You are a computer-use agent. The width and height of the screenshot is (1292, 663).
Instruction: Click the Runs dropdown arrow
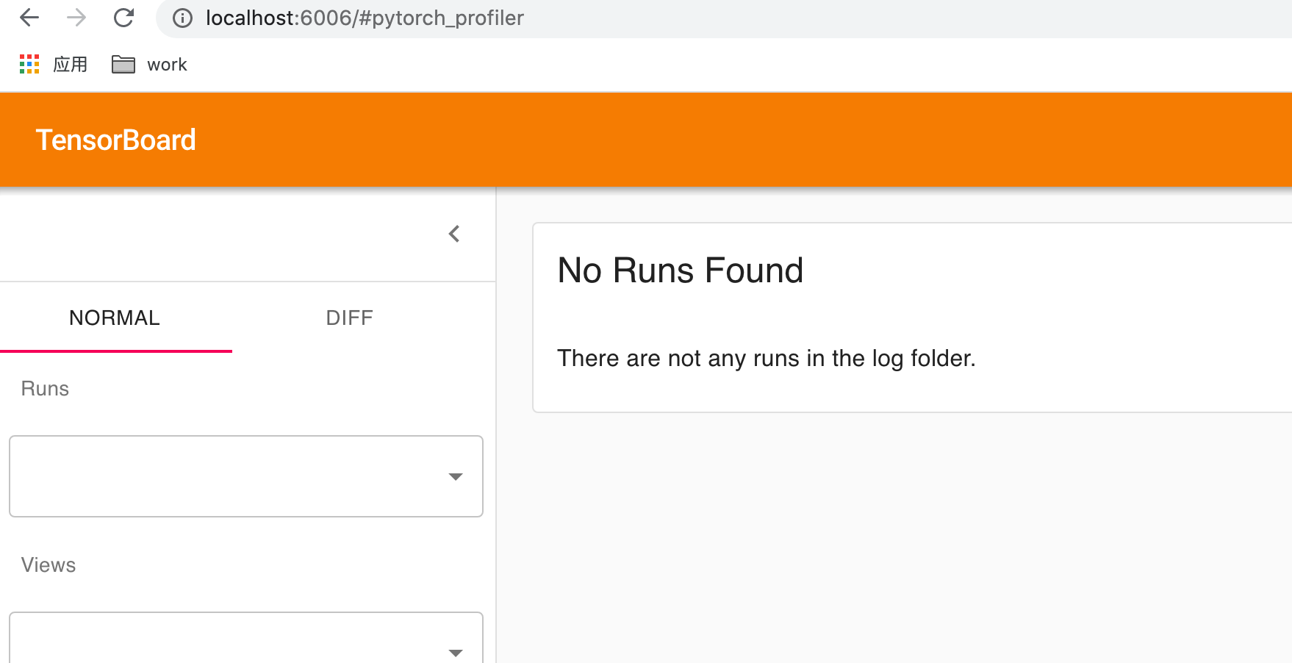coord(456,476)
